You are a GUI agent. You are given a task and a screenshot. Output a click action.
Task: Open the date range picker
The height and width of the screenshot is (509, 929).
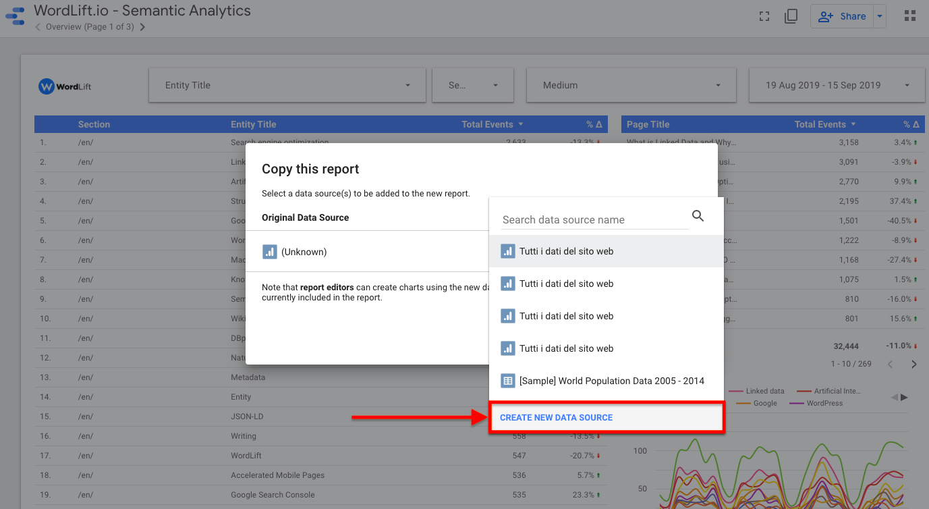point(837,85)
